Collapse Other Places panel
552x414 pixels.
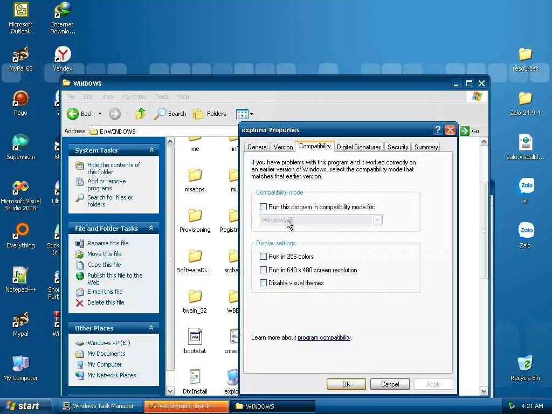[x=151, y=328]
